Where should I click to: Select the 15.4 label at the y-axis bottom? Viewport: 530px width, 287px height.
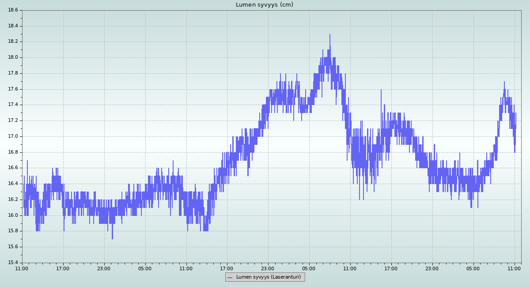pos(13,263)
